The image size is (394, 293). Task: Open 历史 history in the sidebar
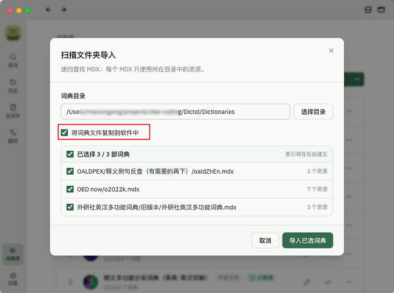pos(13,86)
